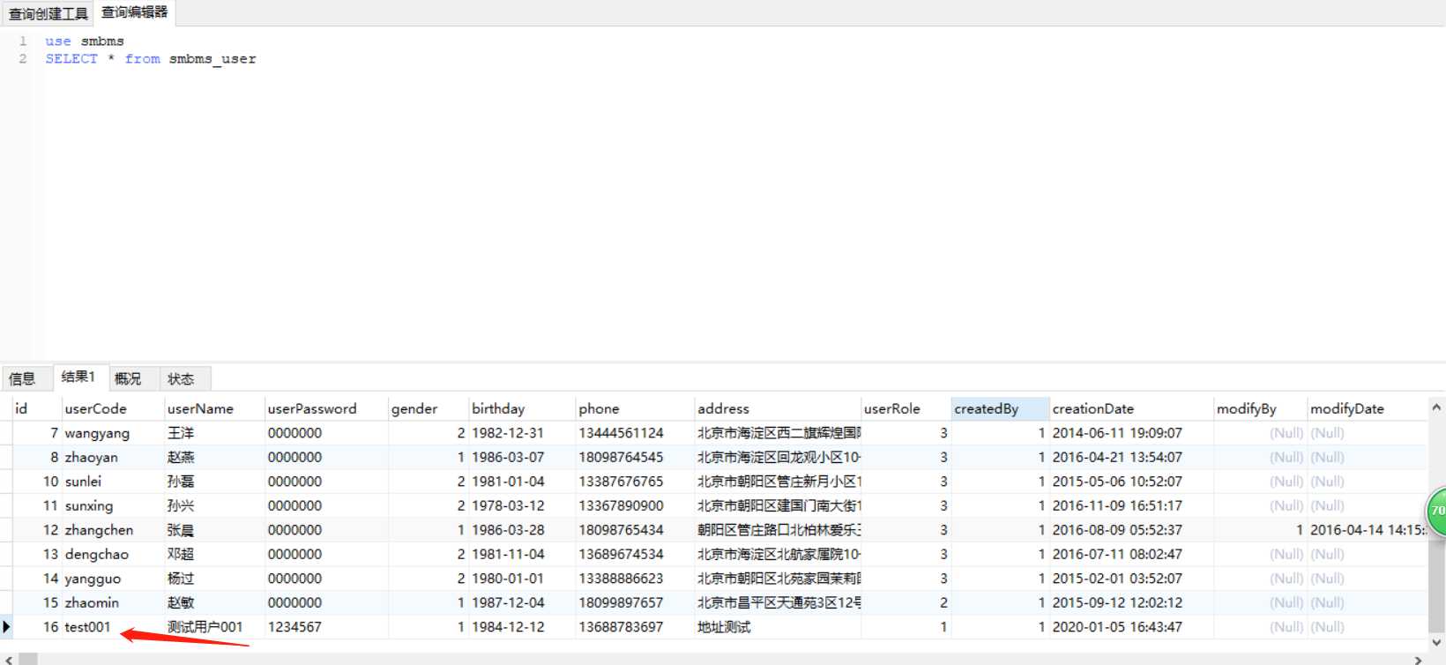Sort by userCode column header
Image resolution: width=1446 pixels, height=665 pixels.
[113, 408]
